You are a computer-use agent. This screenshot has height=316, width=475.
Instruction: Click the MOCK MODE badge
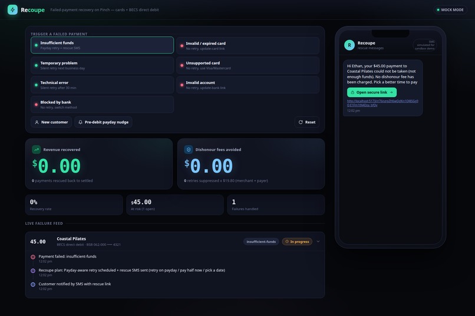(x=450, y=9)
